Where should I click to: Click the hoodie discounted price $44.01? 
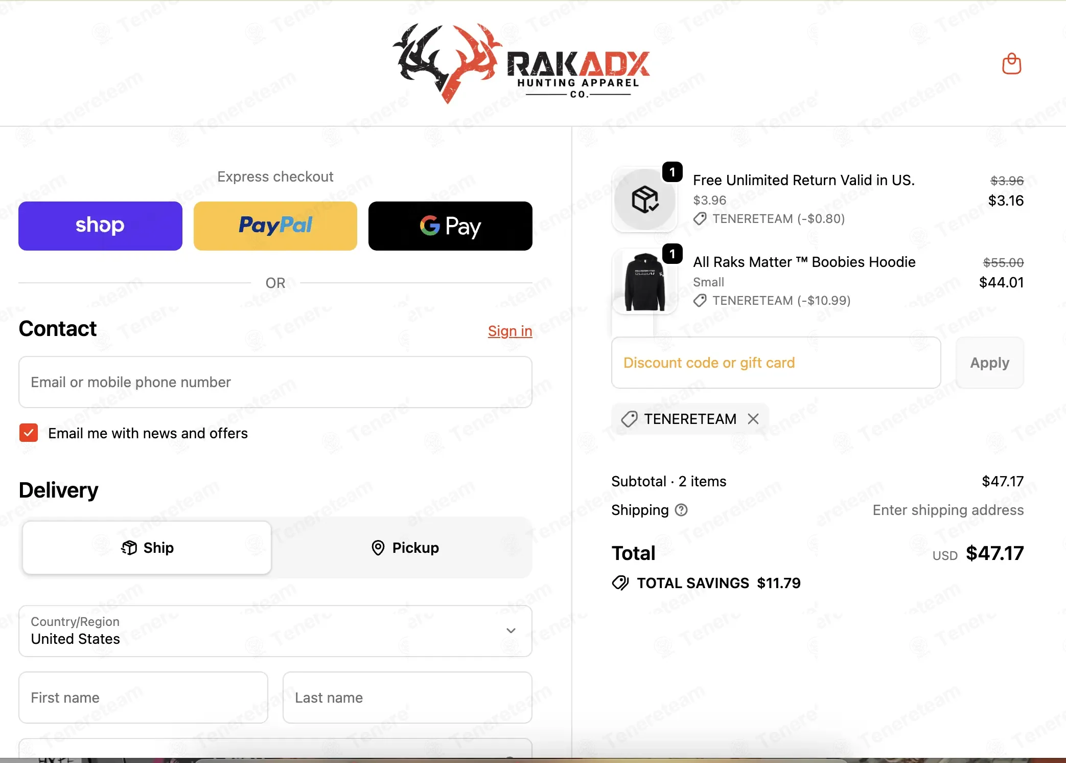(x=1001, y=282)
